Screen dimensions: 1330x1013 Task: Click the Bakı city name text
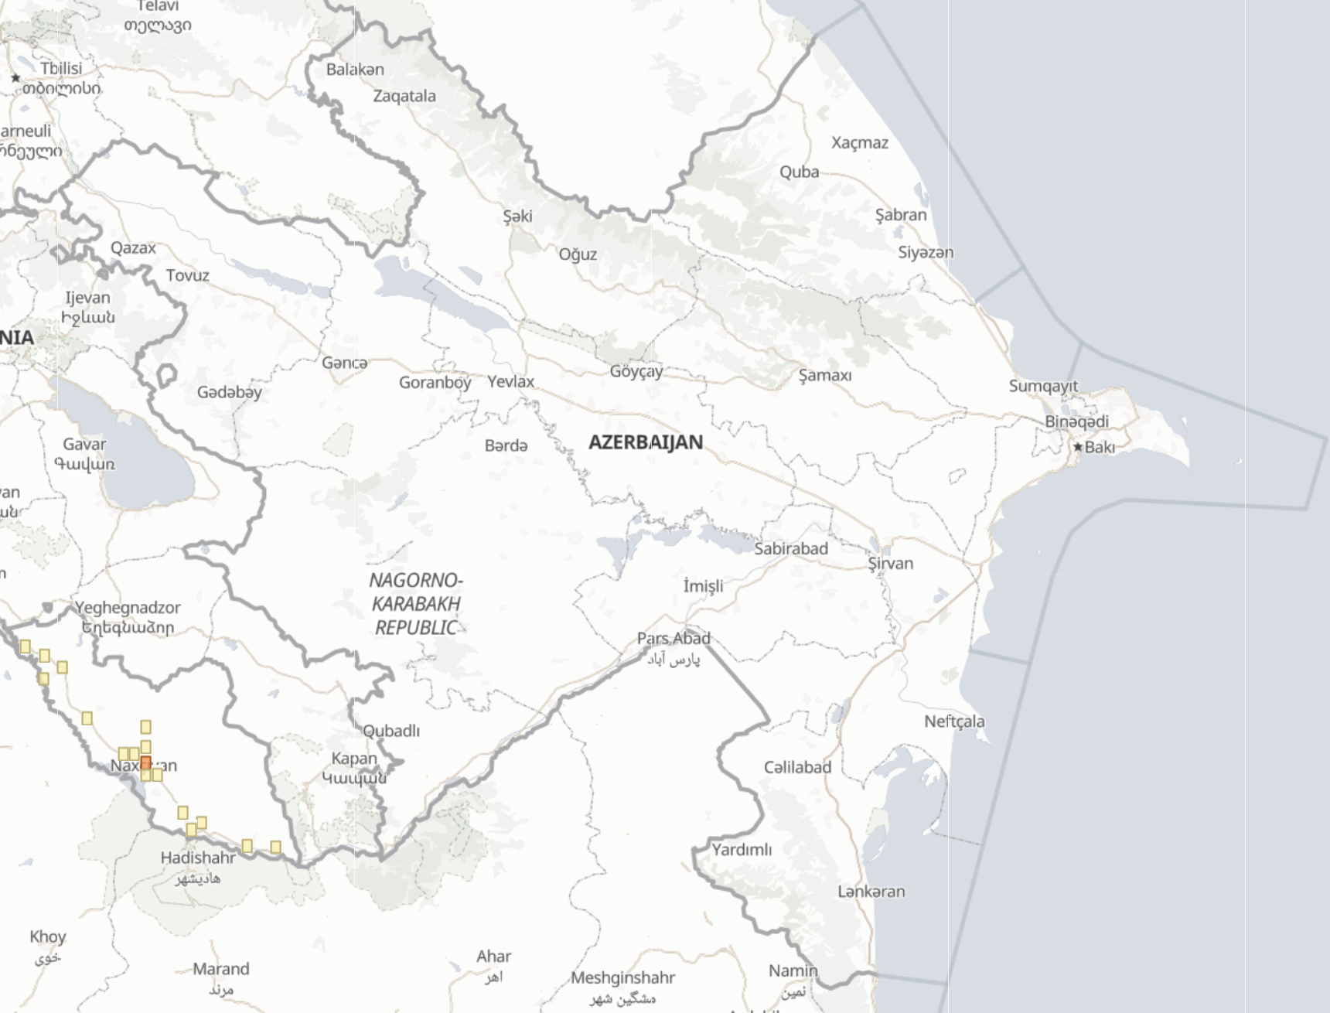point(1098,446)
